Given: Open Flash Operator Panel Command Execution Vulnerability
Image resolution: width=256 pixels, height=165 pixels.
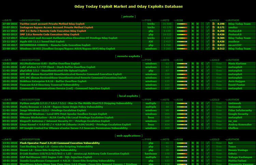Looking at the screenshot, I should (60, 143).
